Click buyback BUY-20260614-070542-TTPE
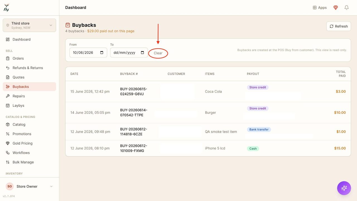Screen dimensions: 357x201 tap(134, 113)
